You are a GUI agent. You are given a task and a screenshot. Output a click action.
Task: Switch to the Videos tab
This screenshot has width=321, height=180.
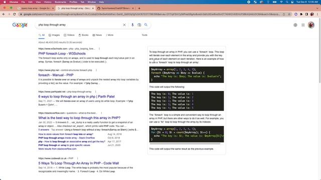(x=69, y=35)
